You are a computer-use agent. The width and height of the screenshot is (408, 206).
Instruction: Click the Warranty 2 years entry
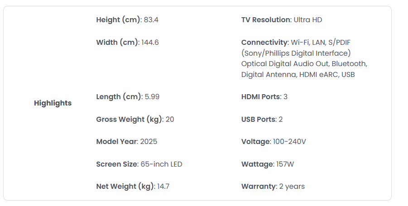pyautogui.click(x=273, y=187)
